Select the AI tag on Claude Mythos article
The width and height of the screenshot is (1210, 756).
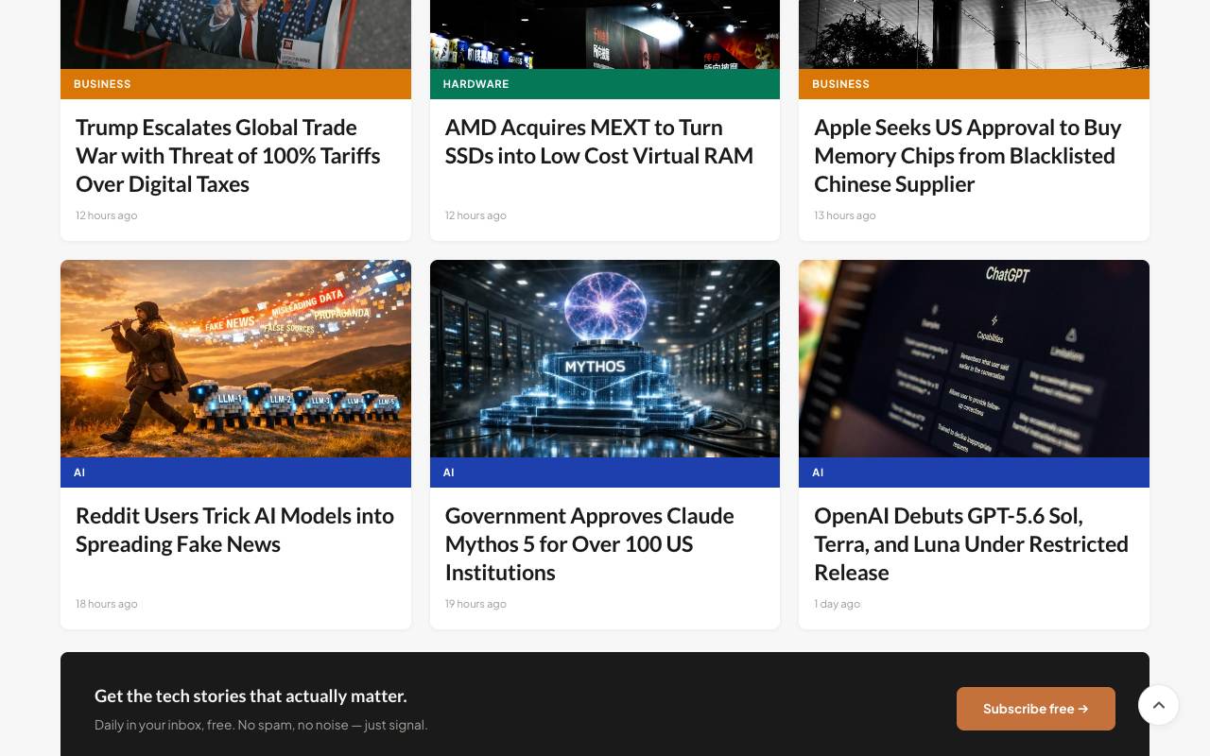coord(449,472)
